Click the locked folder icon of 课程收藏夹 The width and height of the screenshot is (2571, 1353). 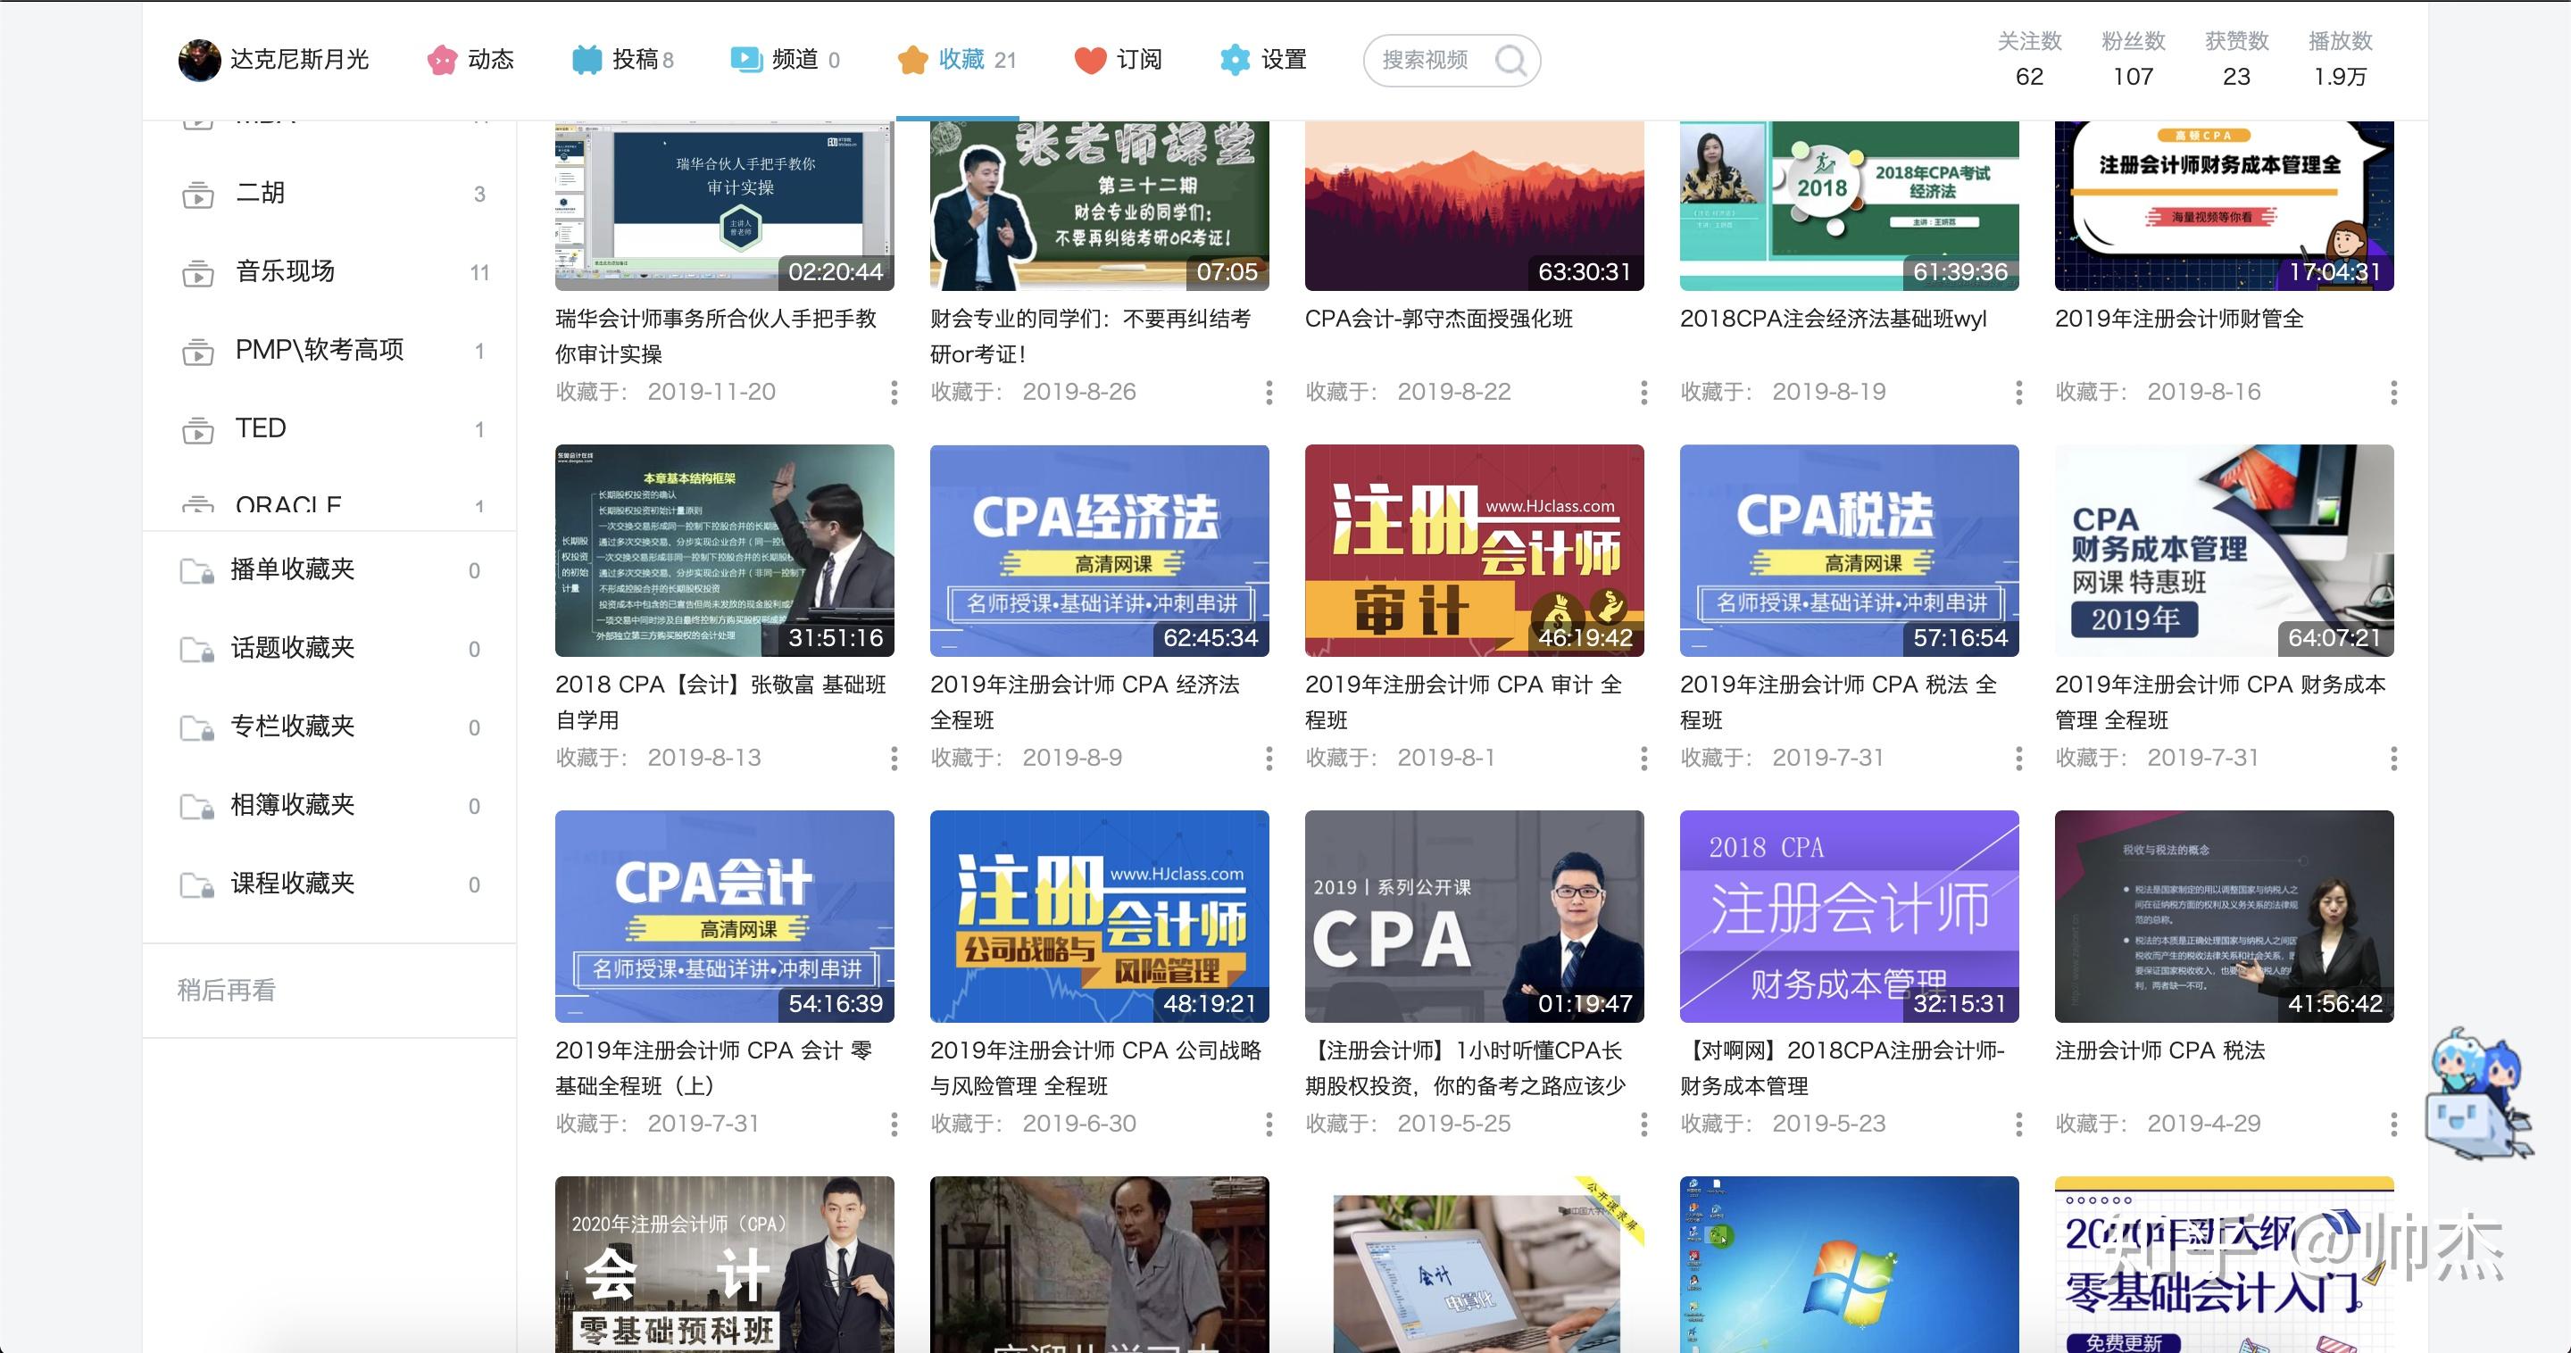196,886
